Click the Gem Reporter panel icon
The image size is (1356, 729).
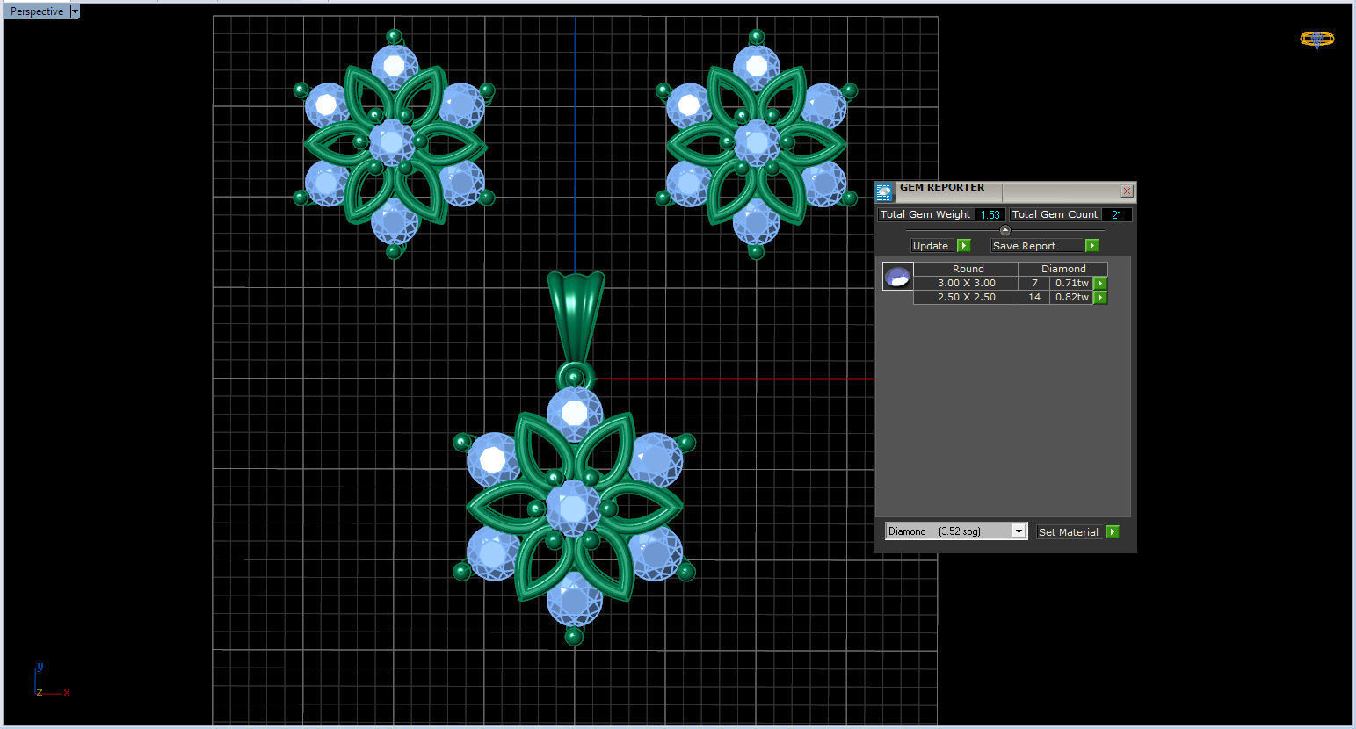pyautogui.click(x=884, y=191)
